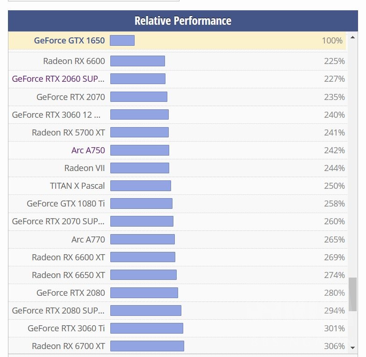Screen dimensions: 366x357
Task: Select the GeForce RTX 3060 Ti link
Action: (x=66, y=328)
